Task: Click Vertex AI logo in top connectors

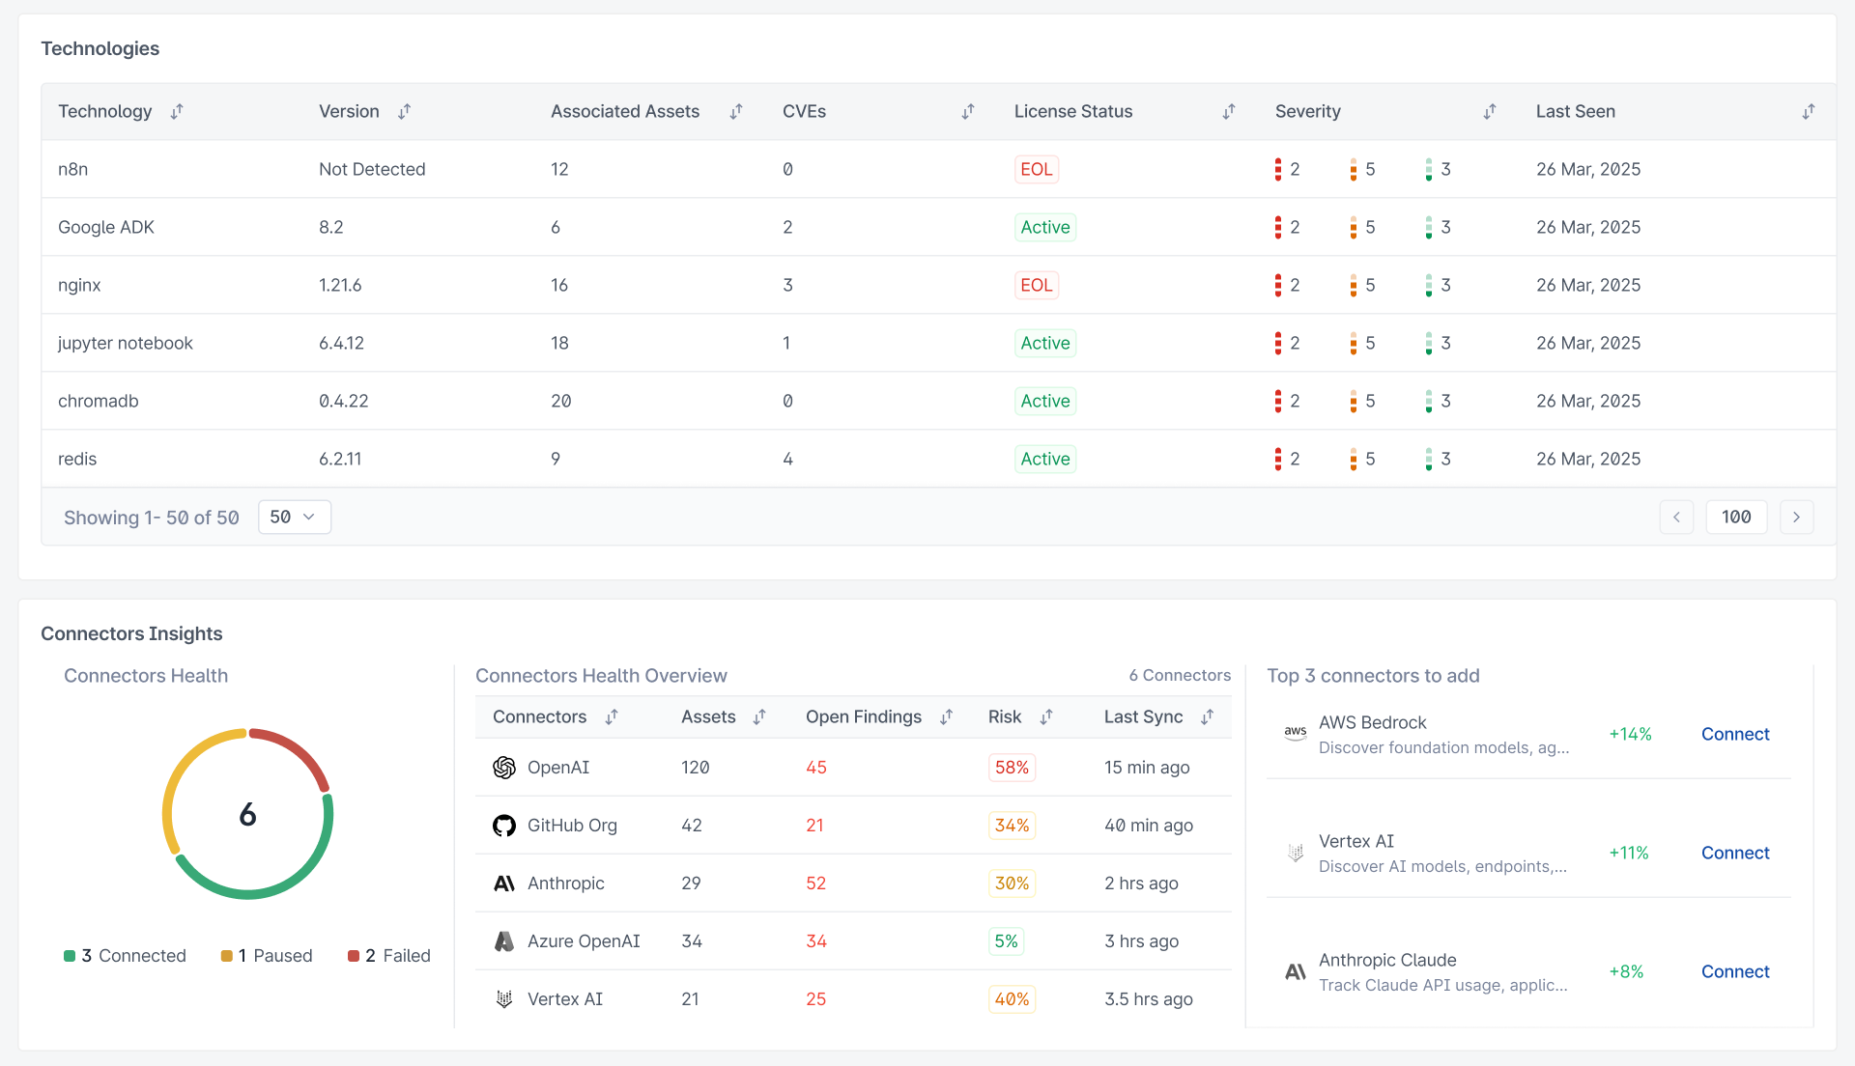Action: tap(1296, 854)
